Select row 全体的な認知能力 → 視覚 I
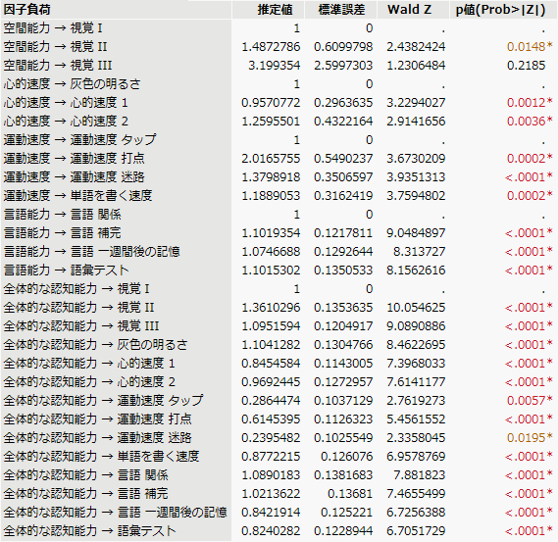 (279, 289)
